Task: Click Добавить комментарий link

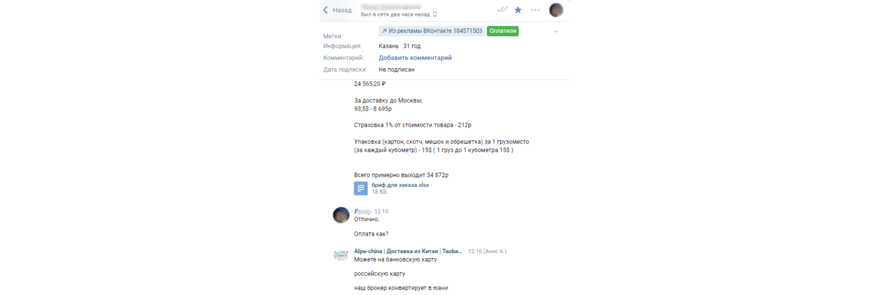Action: (x=415, y=58)
